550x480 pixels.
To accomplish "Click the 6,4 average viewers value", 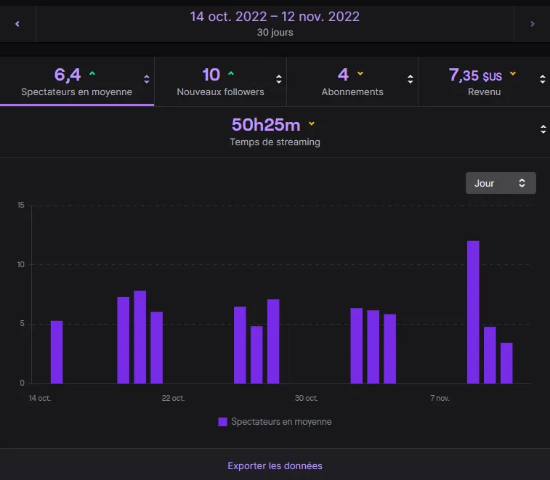I will (68, 75).
